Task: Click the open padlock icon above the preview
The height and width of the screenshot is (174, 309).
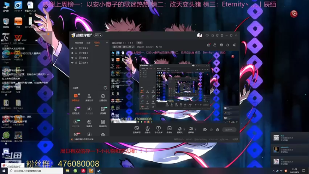Action: [215, 45]
